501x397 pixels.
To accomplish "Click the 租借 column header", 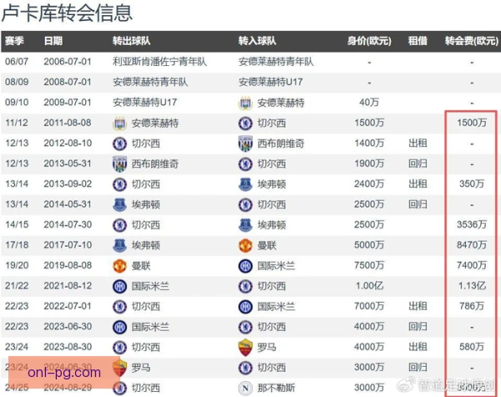I will (417, 41).
